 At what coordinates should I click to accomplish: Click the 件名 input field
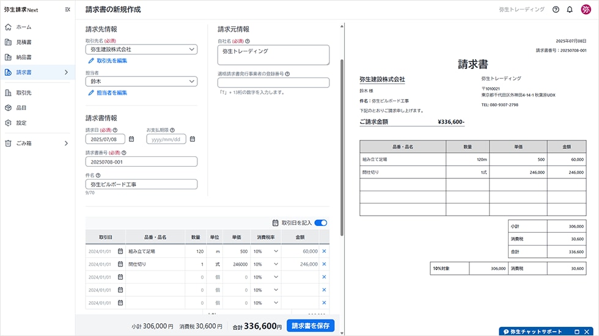(141, 184)
